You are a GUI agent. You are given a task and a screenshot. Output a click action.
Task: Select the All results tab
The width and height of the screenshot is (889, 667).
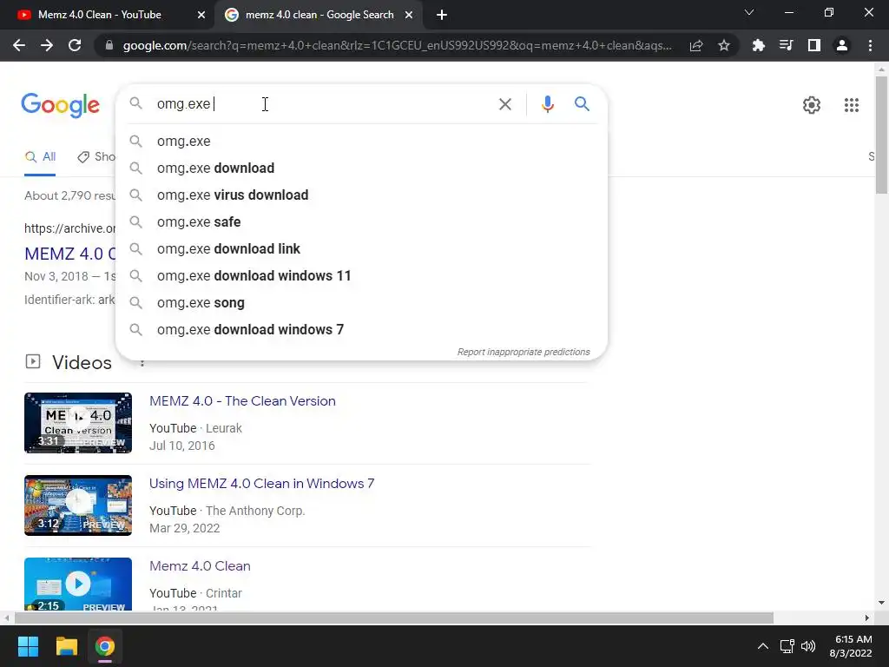click(40, 157)
